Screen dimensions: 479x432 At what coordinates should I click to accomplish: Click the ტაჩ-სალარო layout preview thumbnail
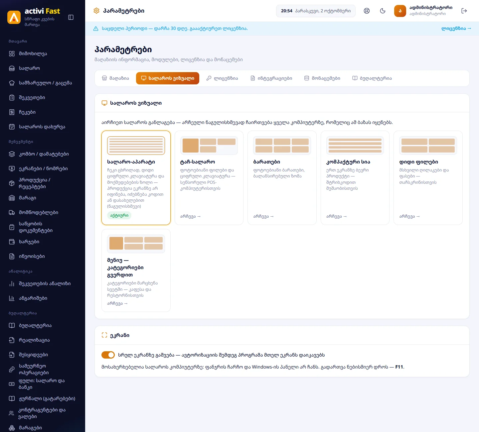coord(209,146)
